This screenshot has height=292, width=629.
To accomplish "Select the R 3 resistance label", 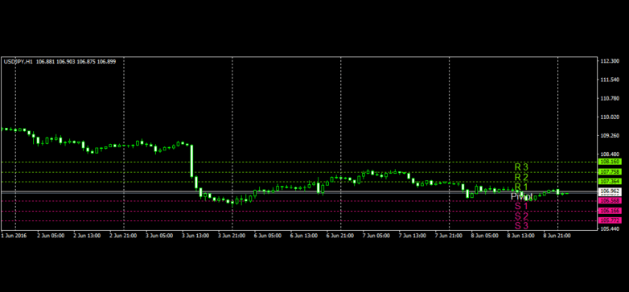I will 521,167.
